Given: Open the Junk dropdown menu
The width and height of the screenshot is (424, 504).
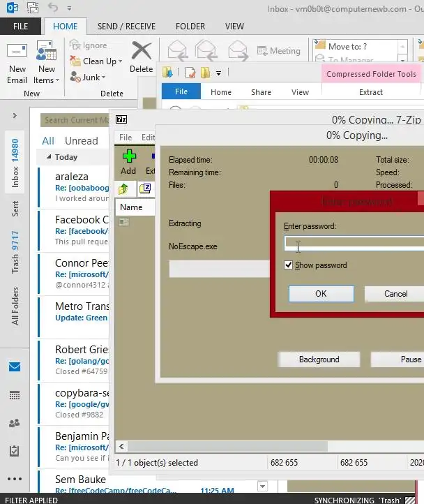Looking at the screenshot, I should (88, 77).
